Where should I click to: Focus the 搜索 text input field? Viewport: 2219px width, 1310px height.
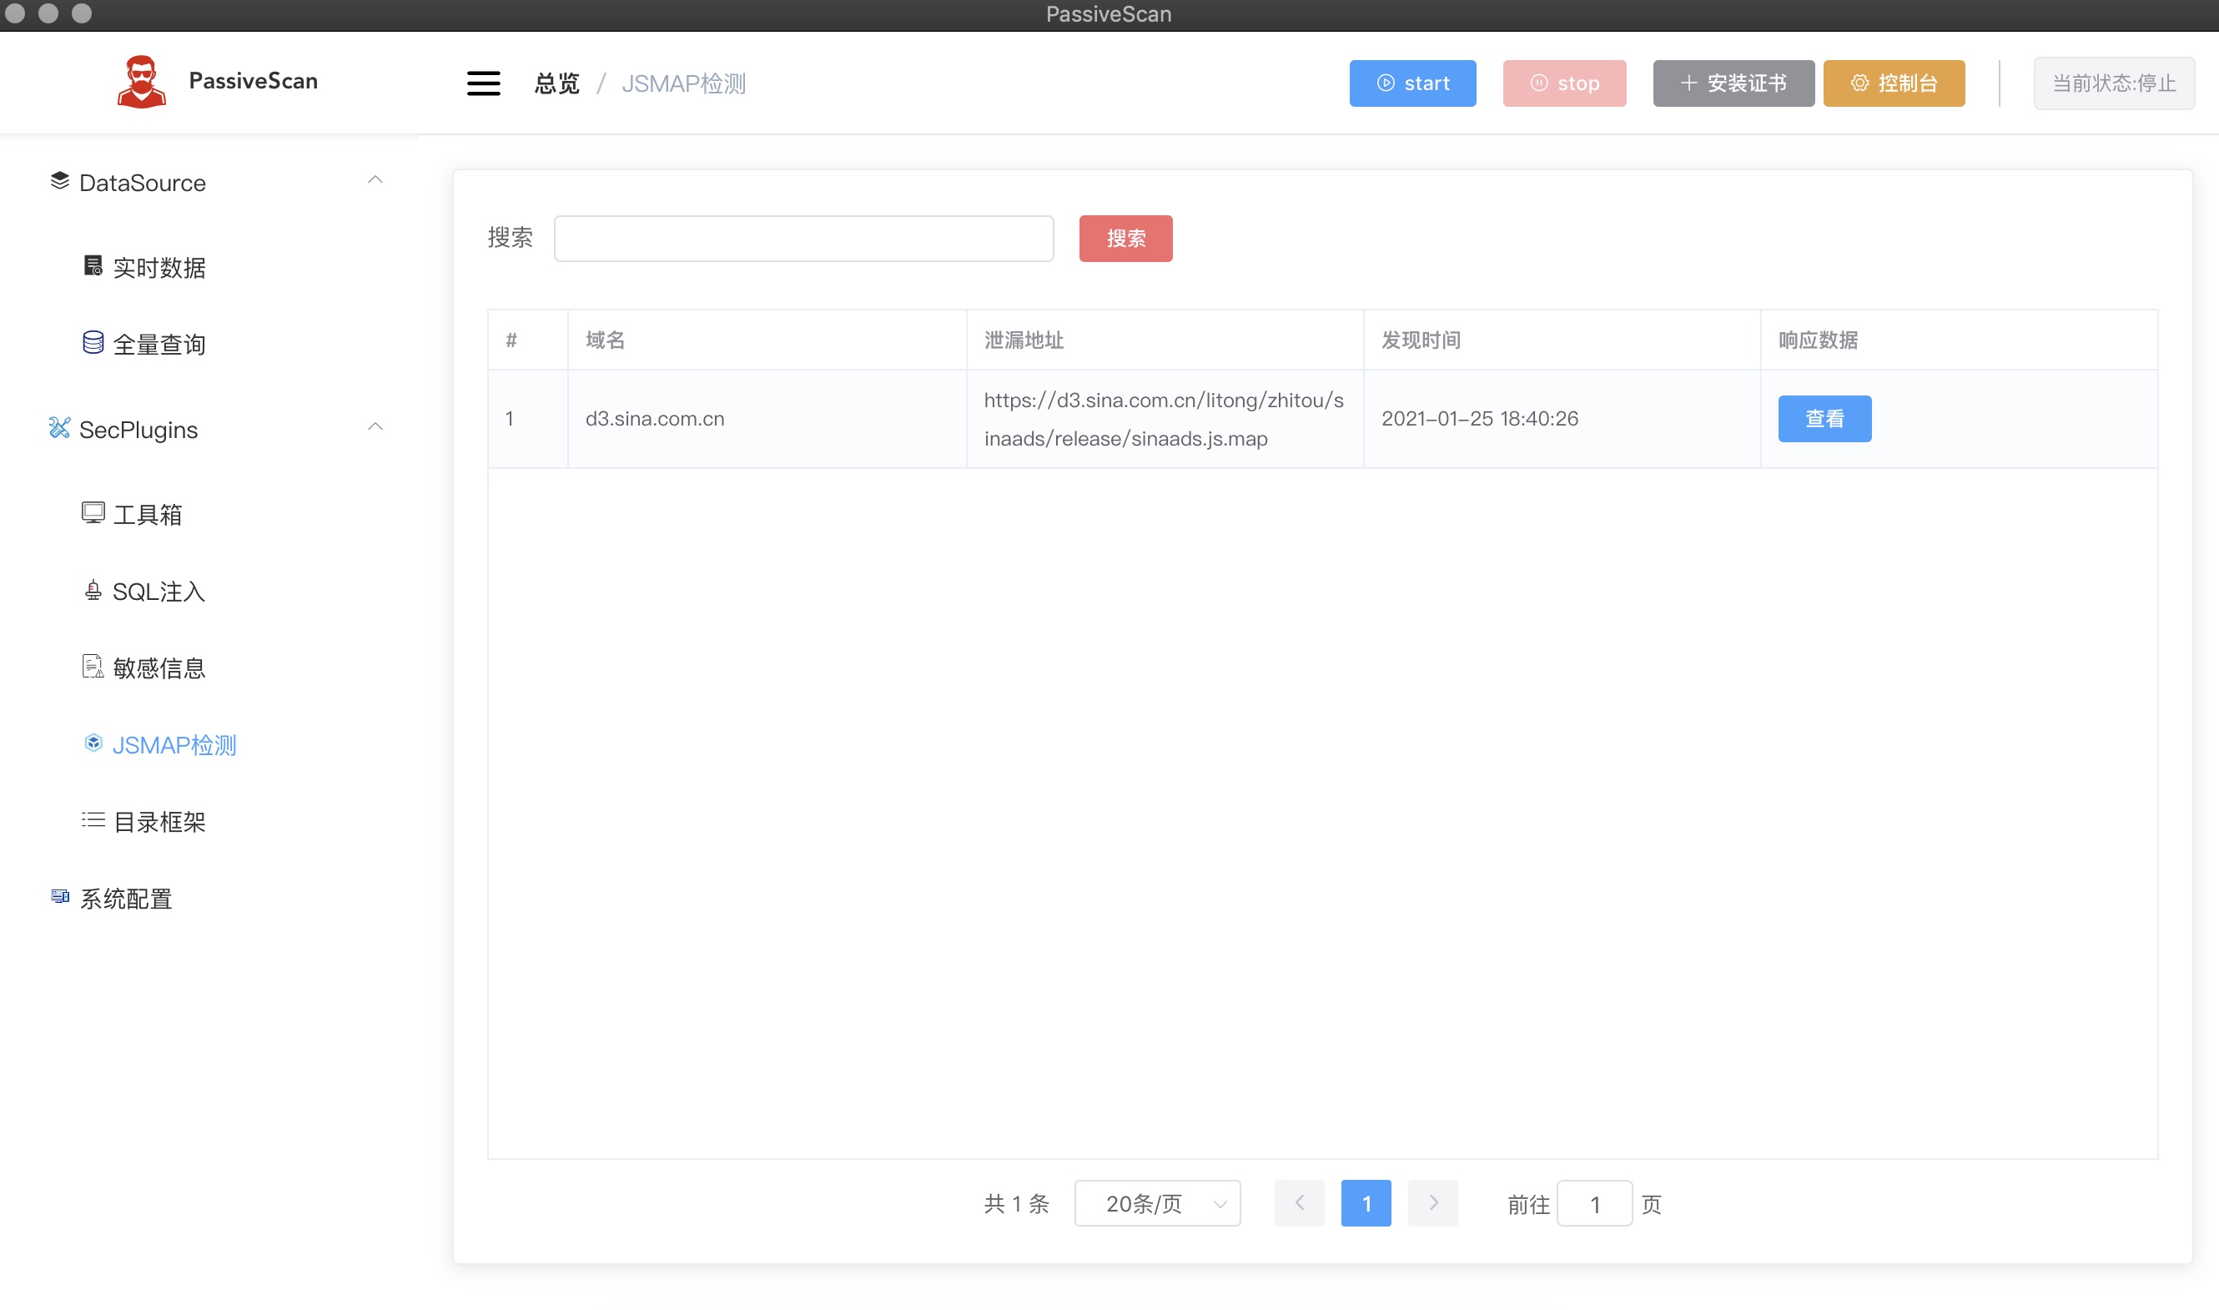coord(803,239)
